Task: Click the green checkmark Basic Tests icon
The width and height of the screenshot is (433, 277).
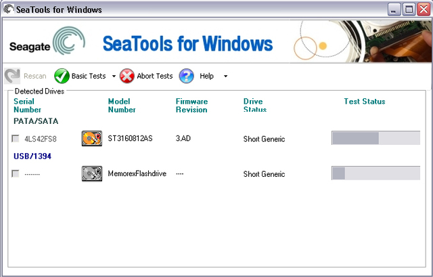Action: [62, 76]
